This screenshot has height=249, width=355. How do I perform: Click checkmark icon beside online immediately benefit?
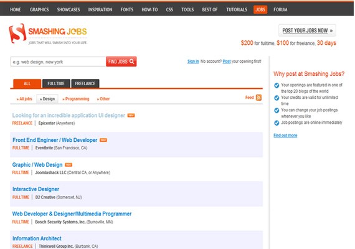pos(277,123)
